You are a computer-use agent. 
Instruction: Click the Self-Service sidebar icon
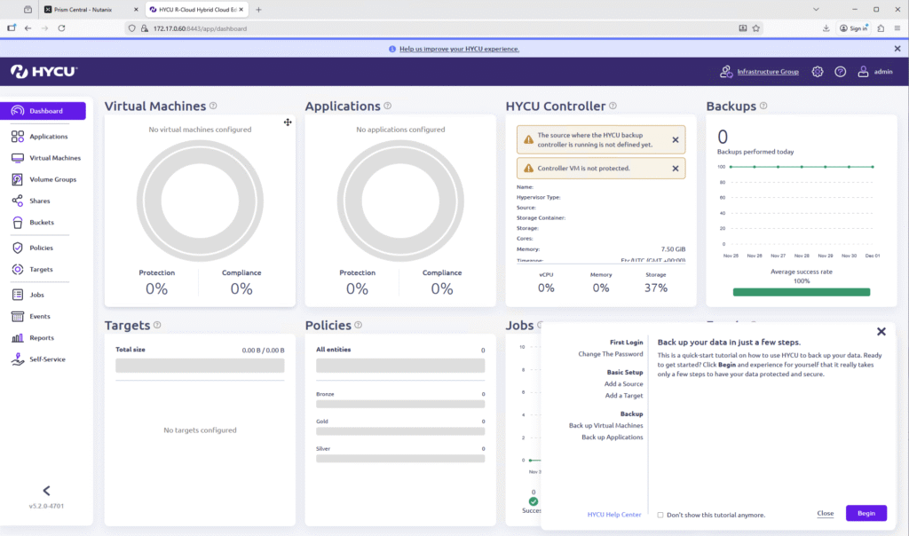point(18,359)
